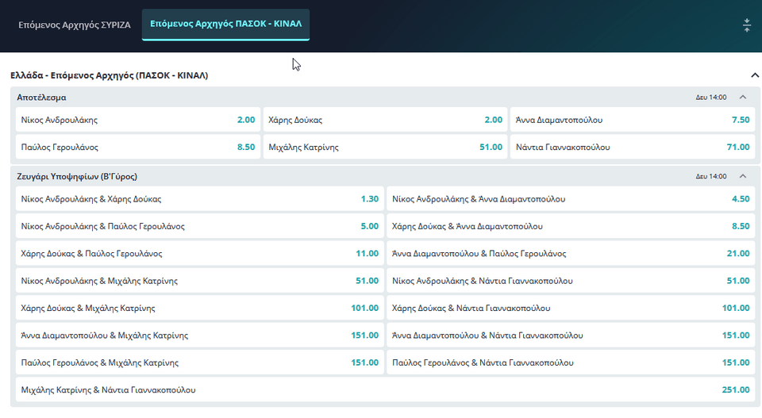Image resolution: width=762 pixels, height=418 pixels.
Task: Collapse the Αποτέλεσμα market
Action: click(x=743, y=97)
